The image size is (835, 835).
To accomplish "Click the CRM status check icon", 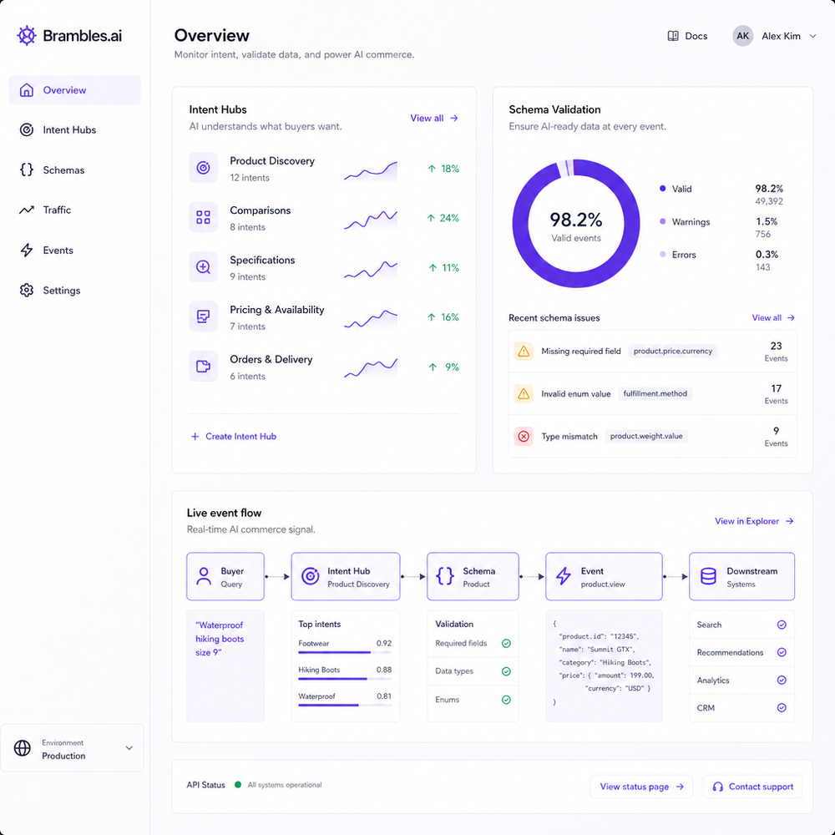I will (782, 708).
